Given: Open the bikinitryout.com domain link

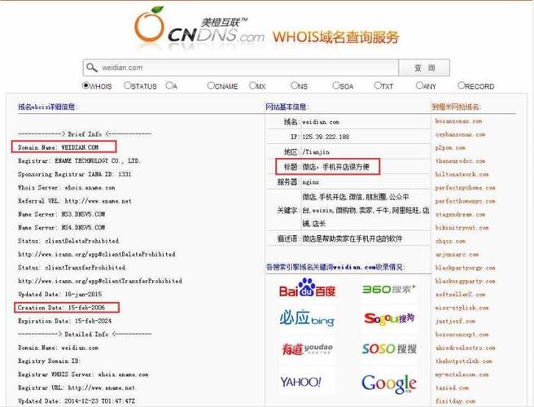Looking at the screenshot, I should (462, 228).
